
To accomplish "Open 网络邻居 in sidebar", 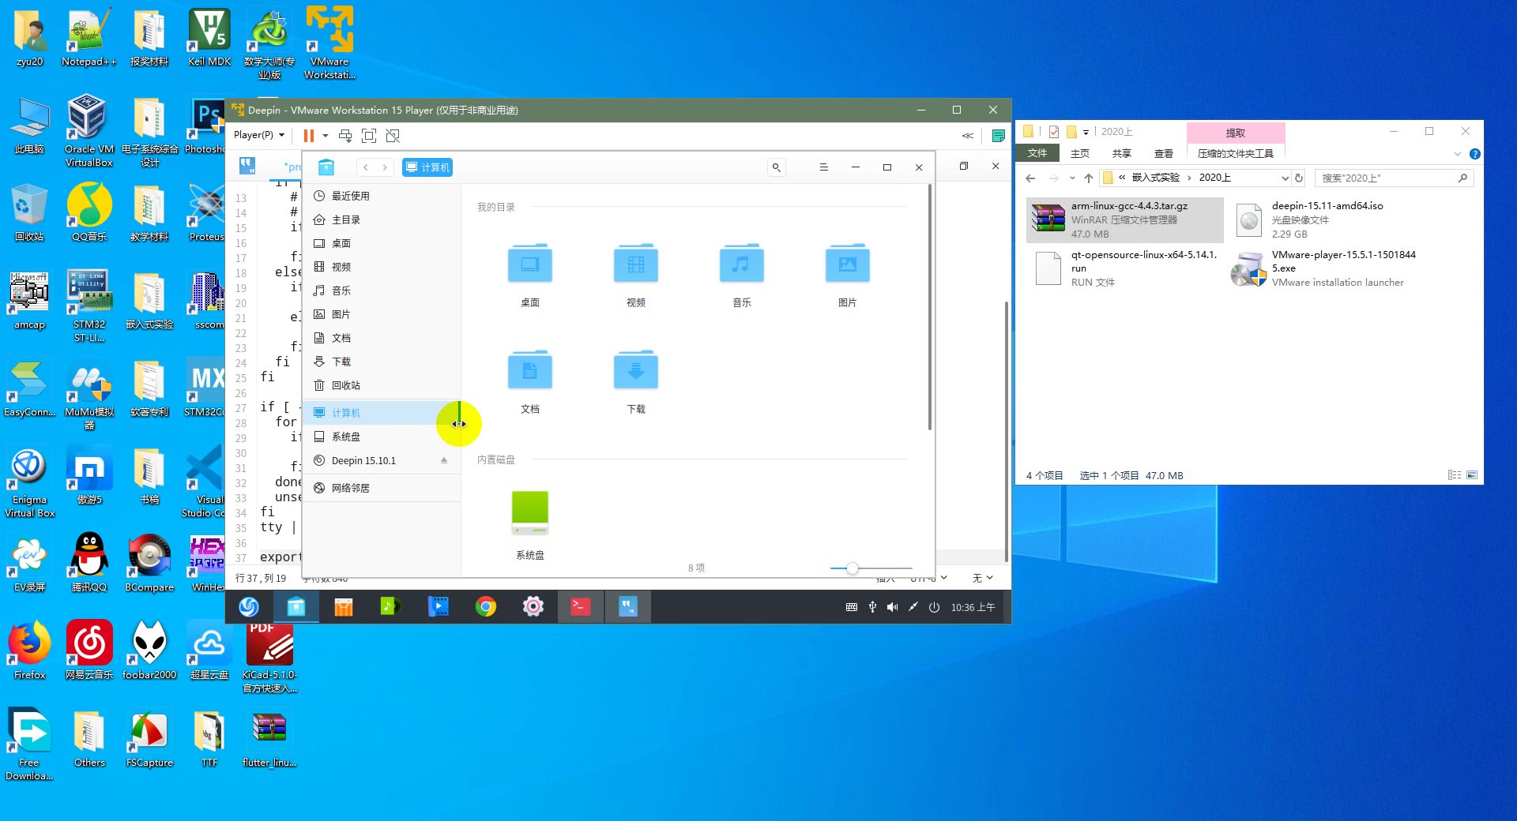I will click(382, 488).
